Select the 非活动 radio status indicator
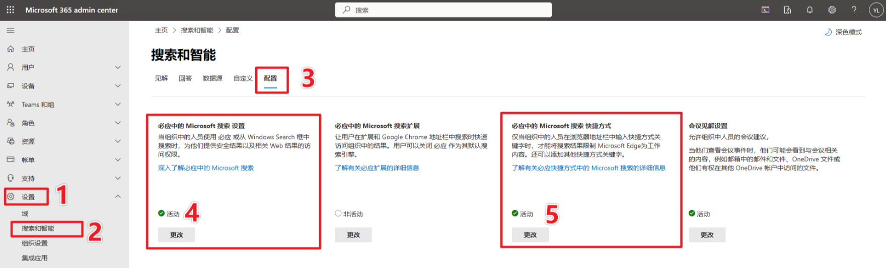Viewport: 886px width, 268px height. tap(338, 214)
